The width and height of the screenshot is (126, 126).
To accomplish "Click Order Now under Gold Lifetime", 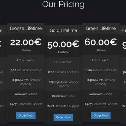I will 63,117.
